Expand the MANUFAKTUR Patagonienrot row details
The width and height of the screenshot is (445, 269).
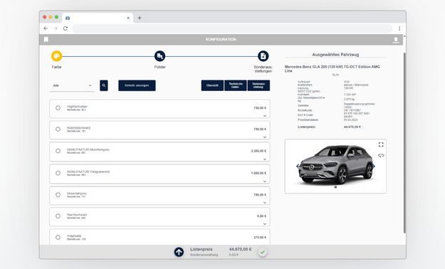pos(265,181)
